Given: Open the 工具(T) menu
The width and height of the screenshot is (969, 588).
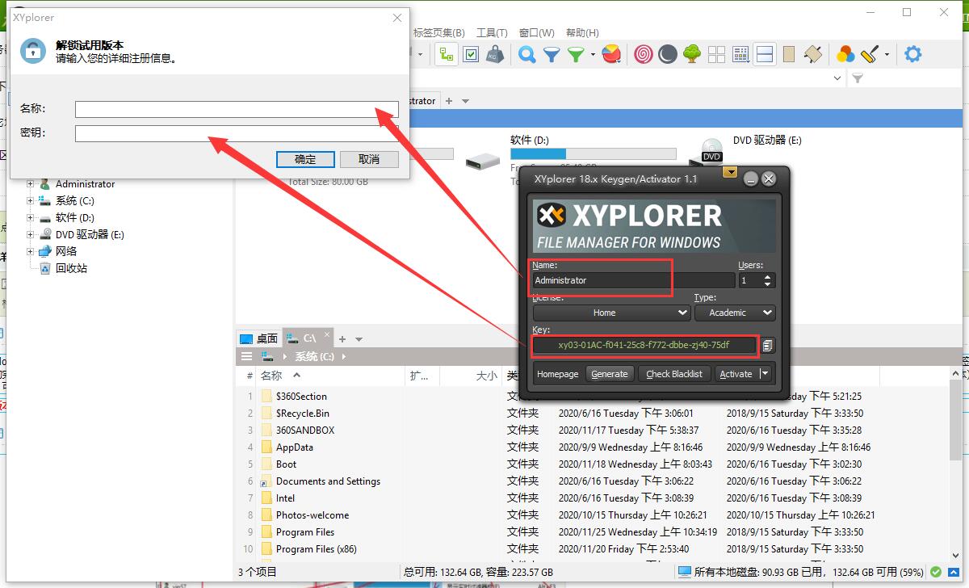Looking at the screenshot, I should click(x=492, y=33).
